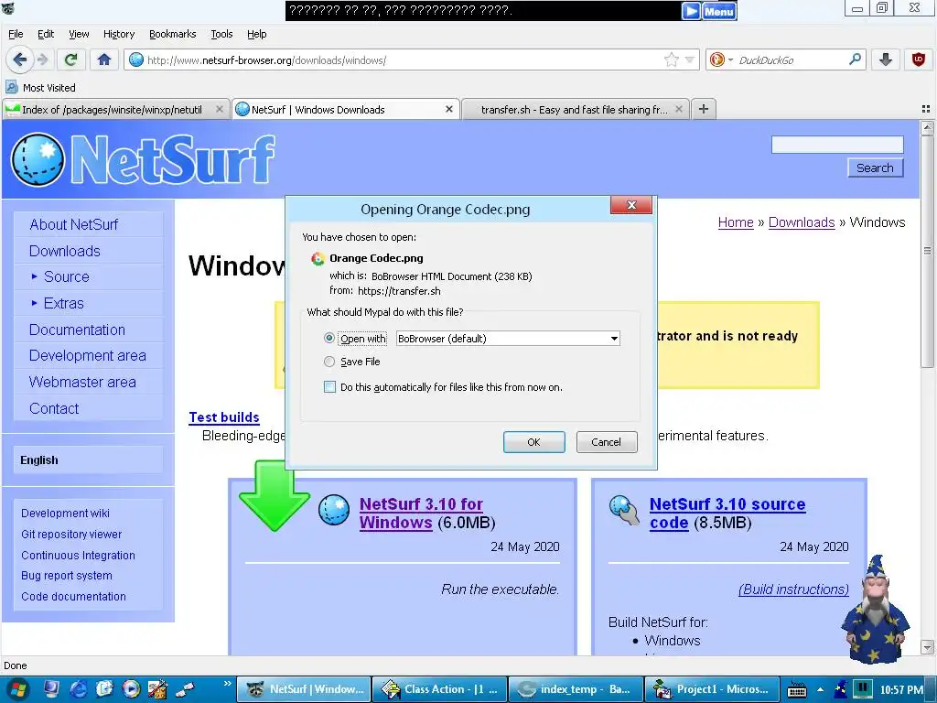This screenshot has width=937, height=703.
Task: Switch to 'Class Action' taskbar window
Action: pyautogui.click(x=440, y=689)
